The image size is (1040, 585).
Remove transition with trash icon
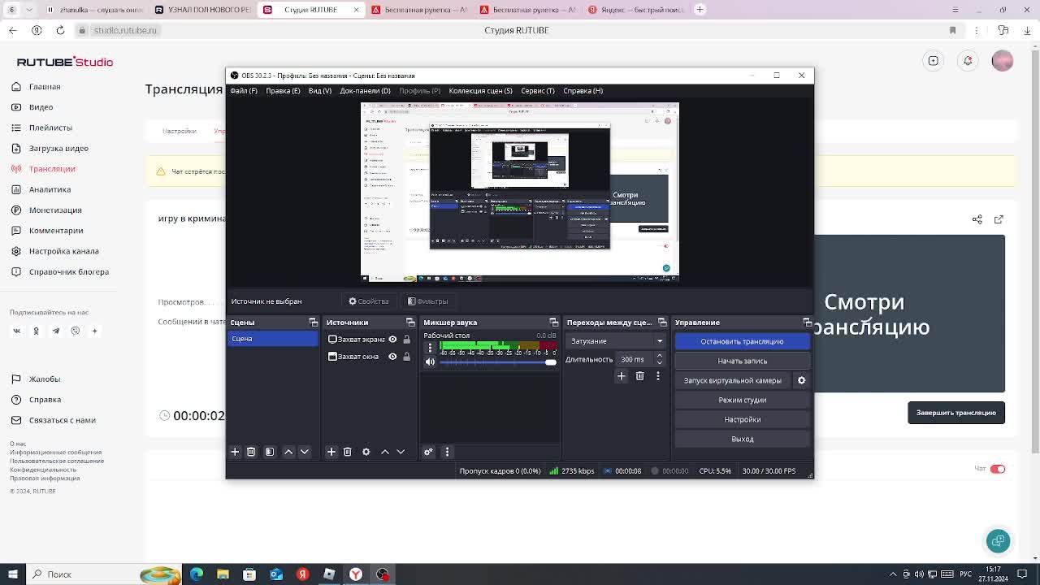(640, 376)
